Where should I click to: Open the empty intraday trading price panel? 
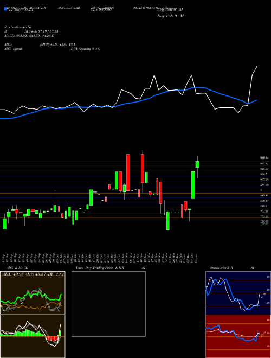(x=108, y=304)
